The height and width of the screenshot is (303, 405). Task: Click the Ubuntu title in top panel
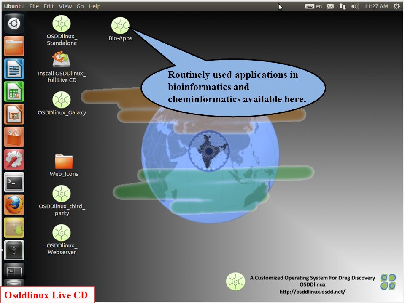click(14, 6)
